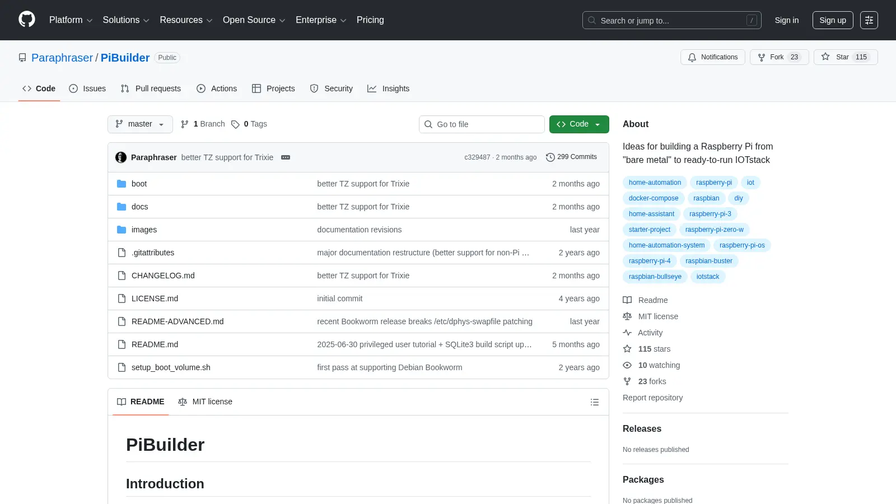The width and height of the screenshot is (896, 504).
Task: Click 'initial commit' message
Action: [339, 298]
